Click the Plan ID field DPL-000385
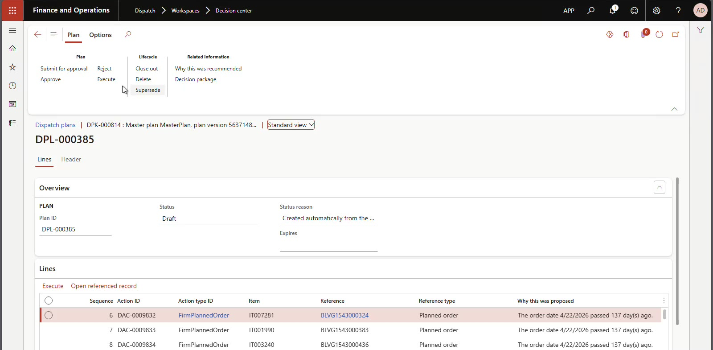The width and height of the screenshot is (713, 350). tap(75, 229)
